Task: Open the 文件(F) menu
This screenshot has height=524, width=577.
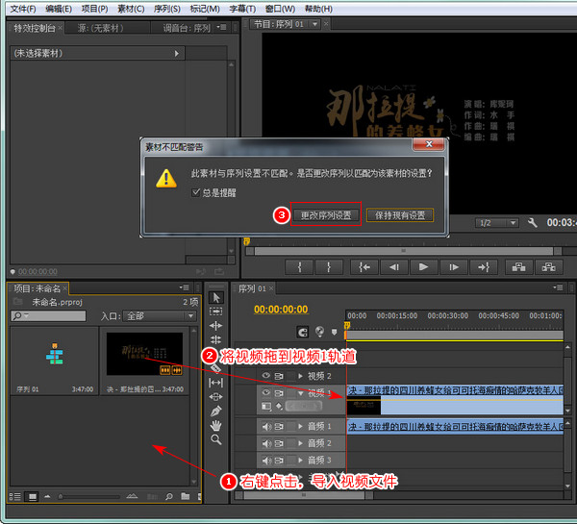Action: (23, 9)
